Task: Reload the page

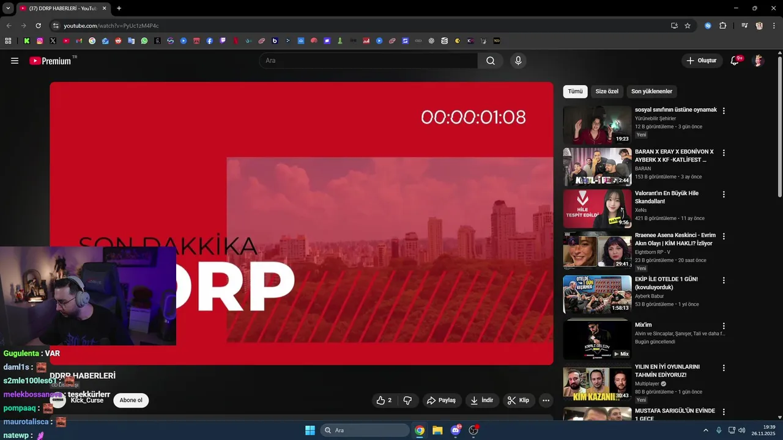Action: click(38, 26)
